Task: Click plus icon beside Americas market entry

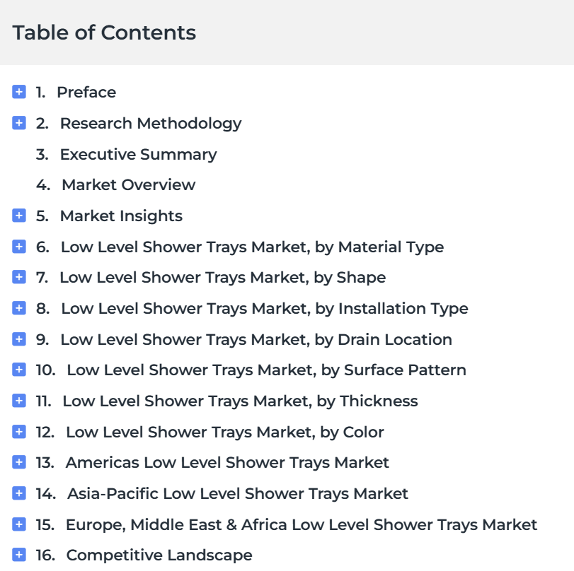Action: [19, 461]
